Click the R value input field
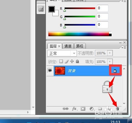 click(103, 8)
